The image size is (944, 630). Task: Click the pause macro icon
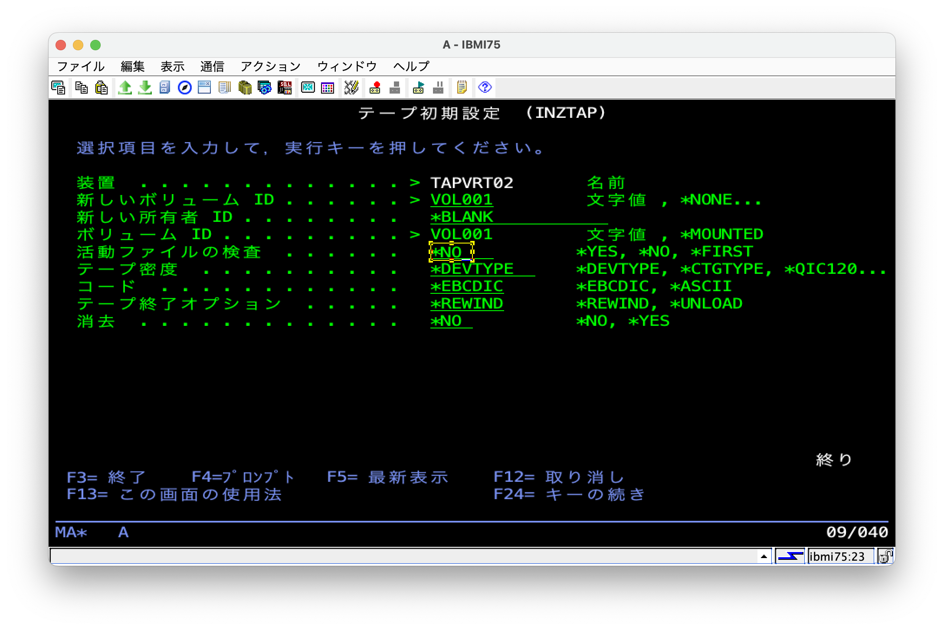click(438, 88)
